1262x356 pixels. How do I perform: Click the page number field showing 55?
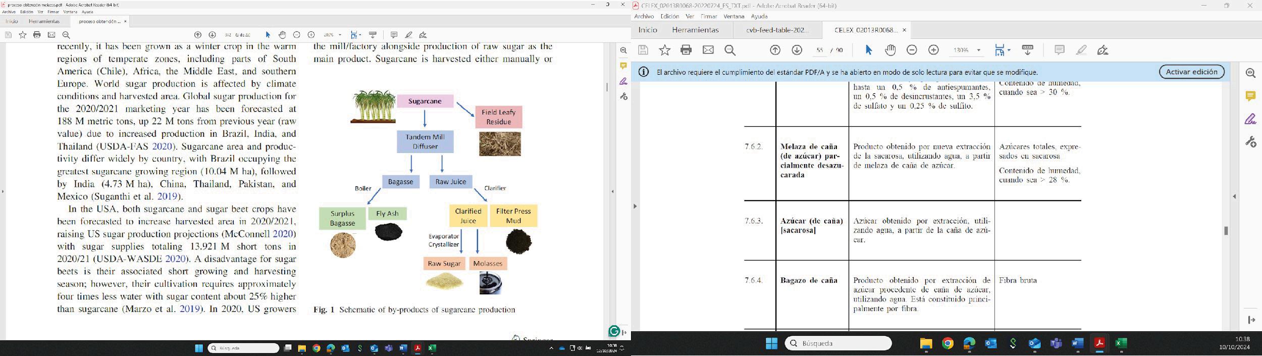click(820, 50)
